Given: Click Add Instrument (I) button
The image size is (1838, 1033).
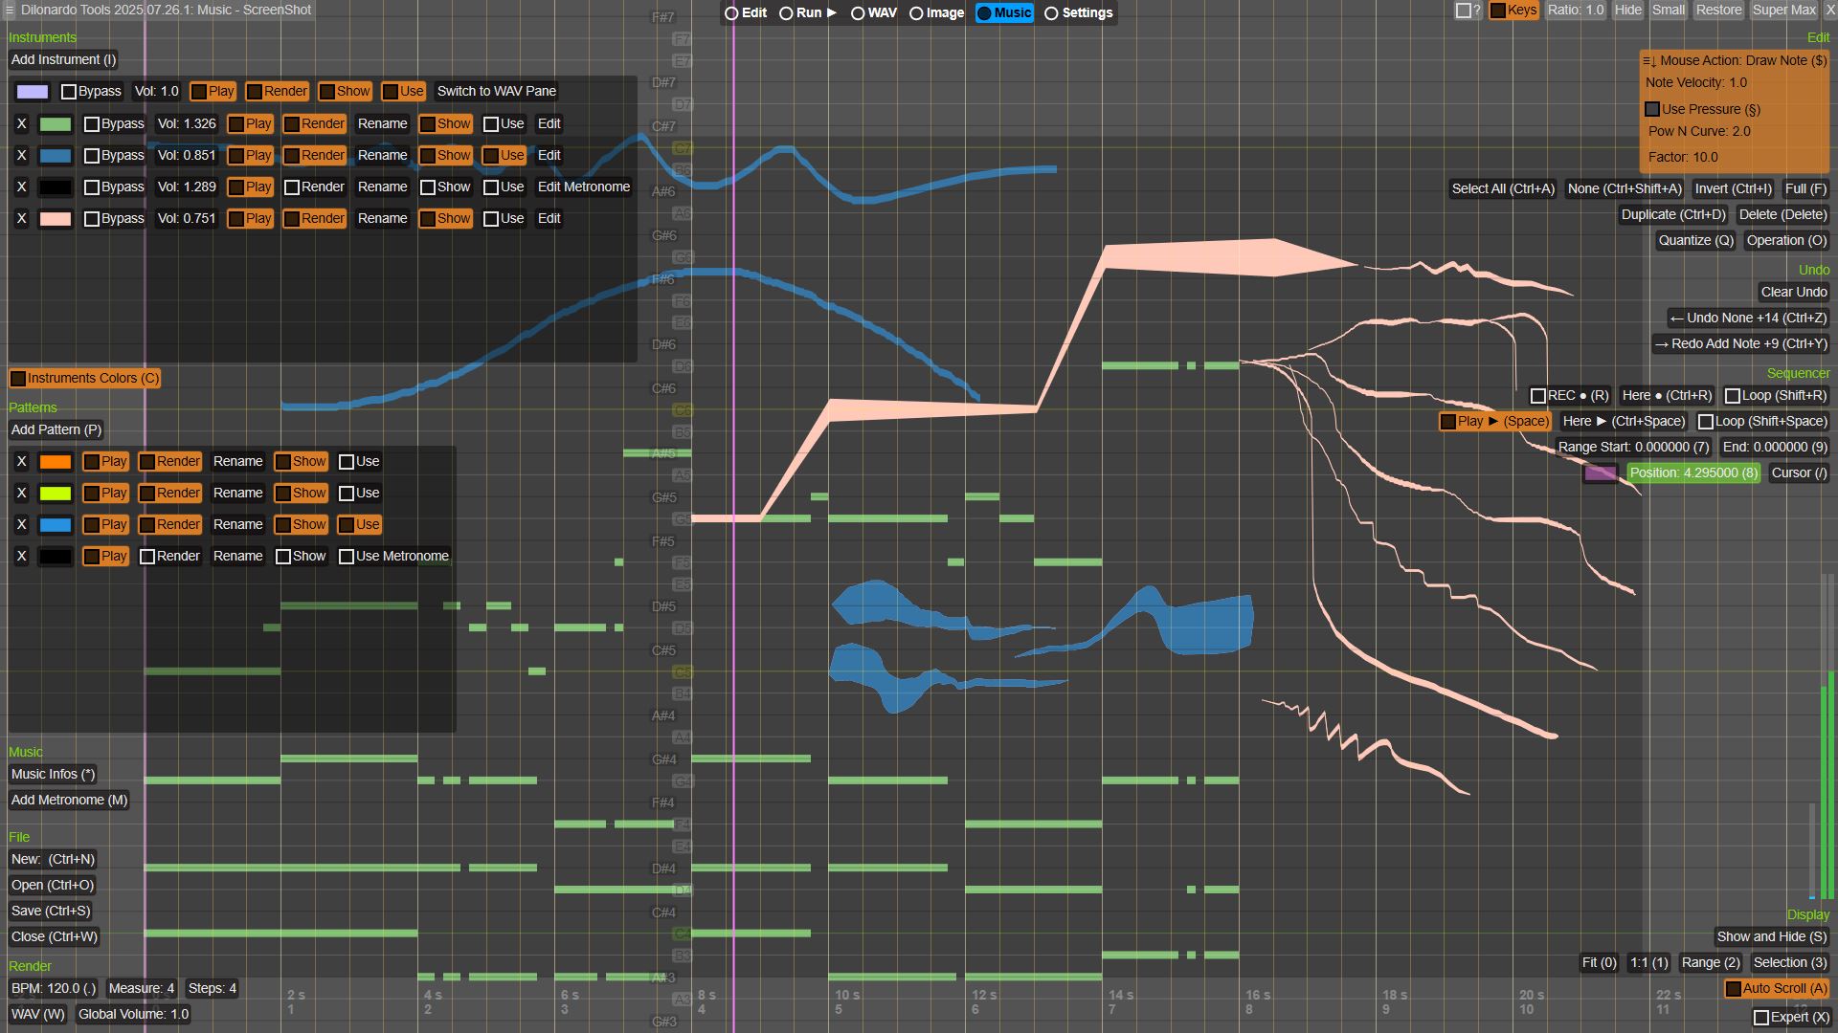Looking at the screenshot, I should point(63,59).
